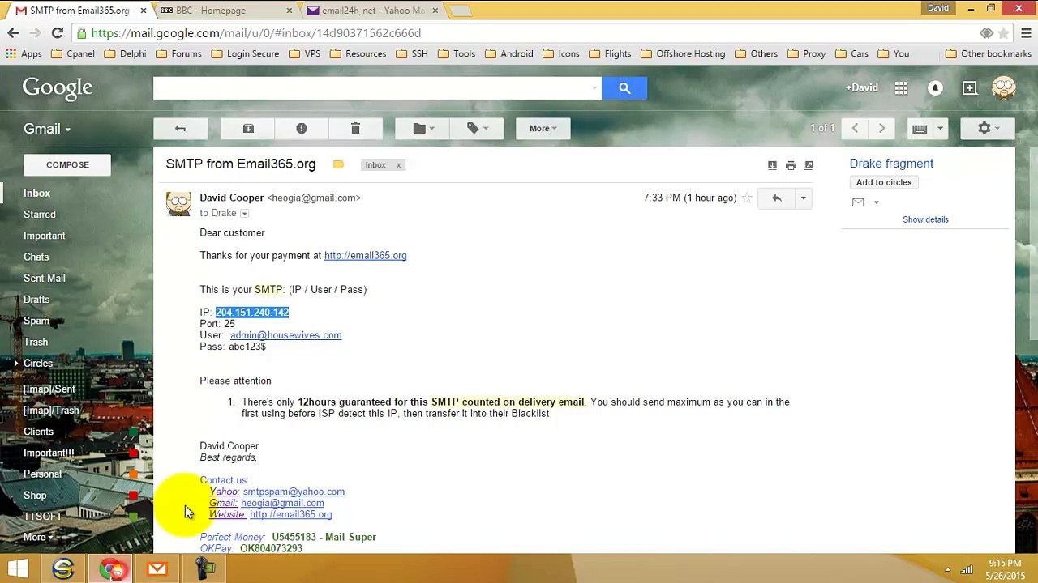Open the Trash folder

[36, 342]
